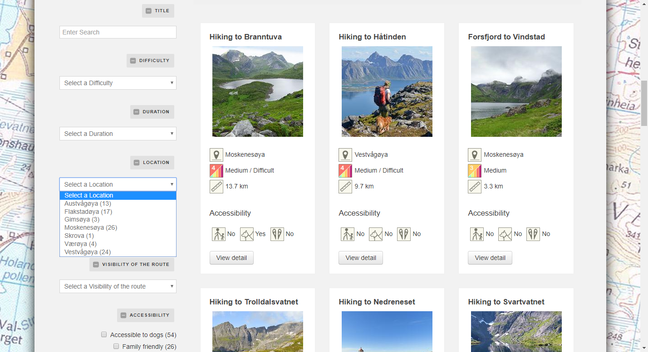Click family friendly icon on Forsfjord to Vindstad card
Viewport: 648px width, 352px height.
(x=477, y=234)
